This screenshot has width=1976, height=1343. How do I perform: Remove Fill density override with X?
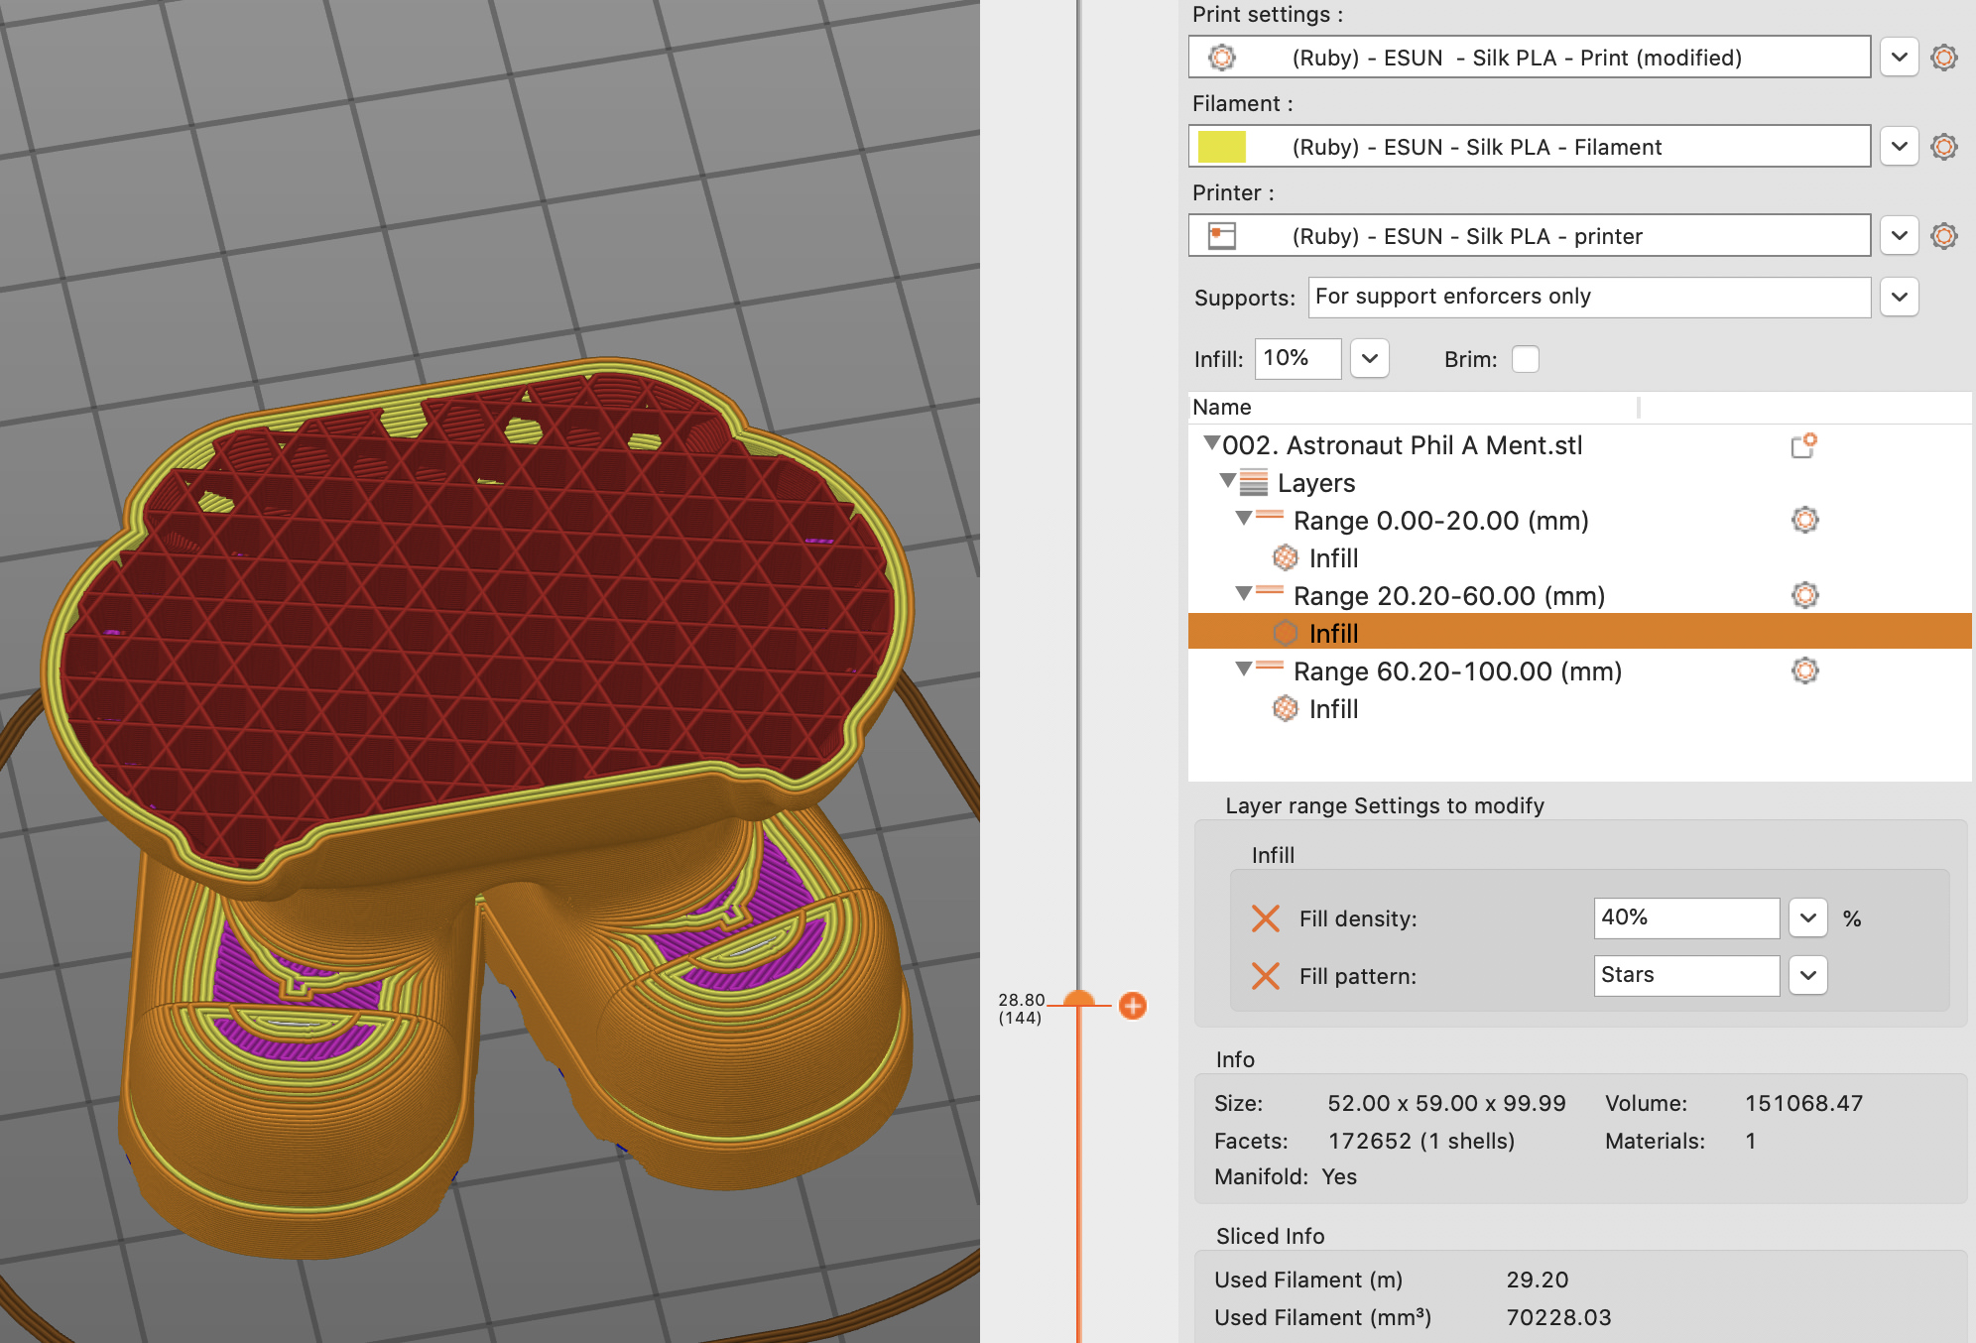tap(1265, 918)
